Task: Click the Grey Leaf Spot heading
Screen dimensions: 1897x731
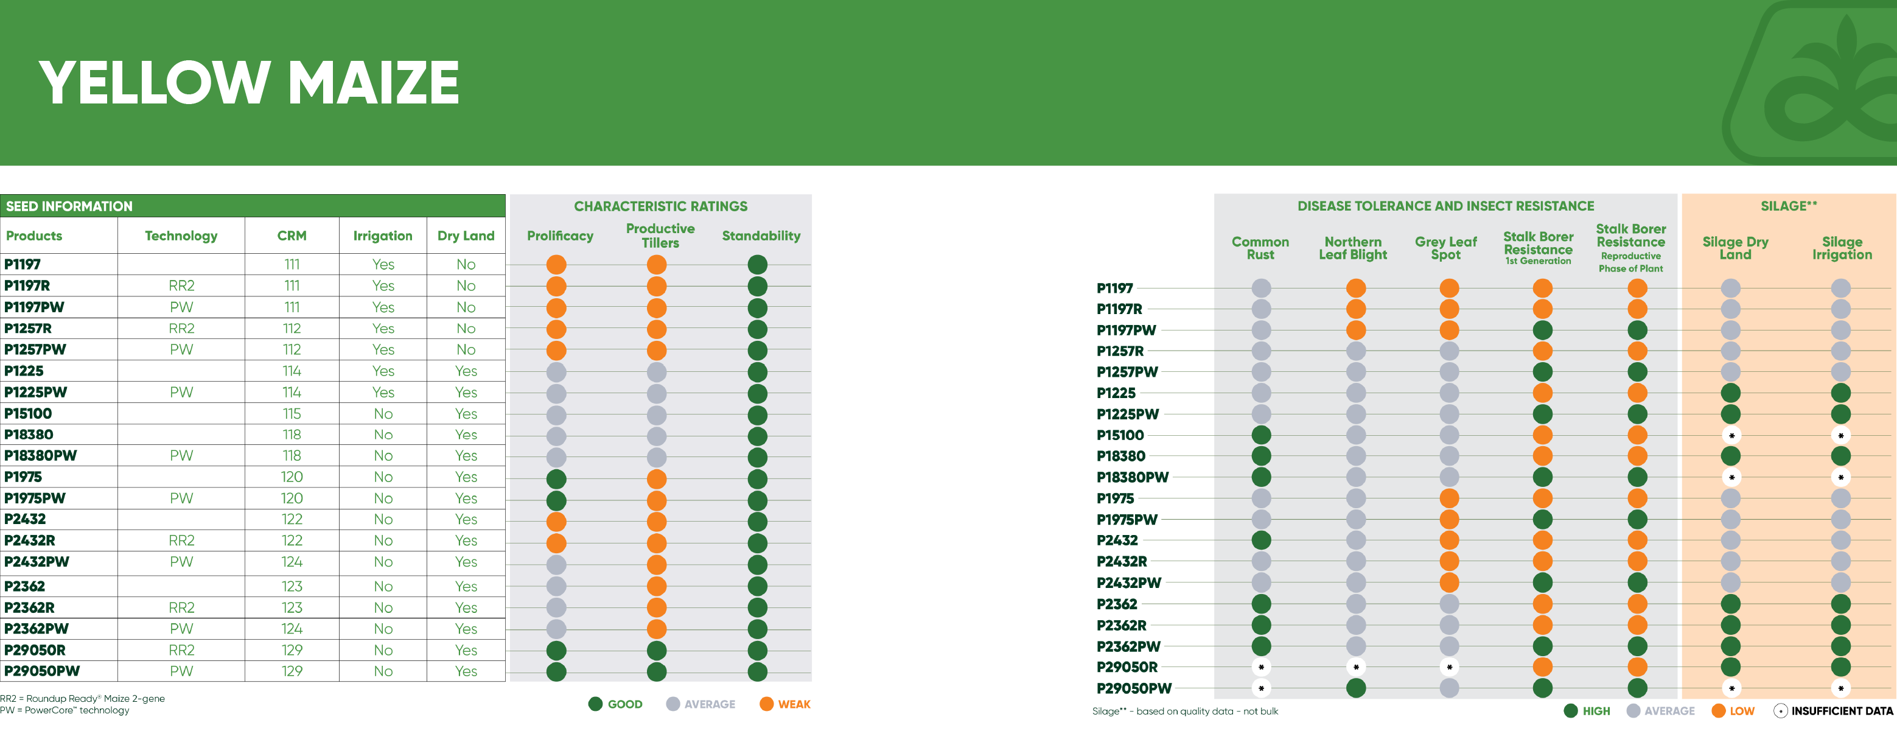Action: point(1445,248)
